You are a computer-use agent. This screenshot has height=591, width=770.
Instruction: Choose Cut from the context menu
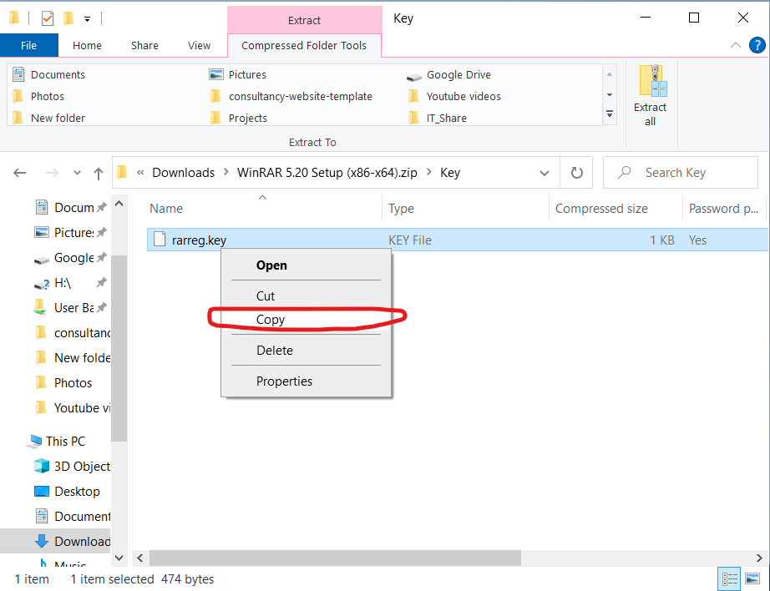click(306, 296)
